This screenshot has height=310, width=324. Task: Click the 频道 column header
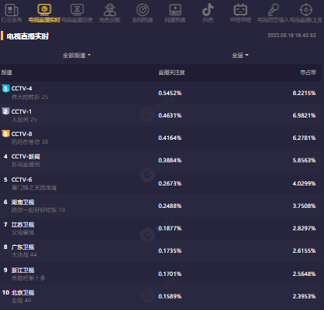(7, 73)
